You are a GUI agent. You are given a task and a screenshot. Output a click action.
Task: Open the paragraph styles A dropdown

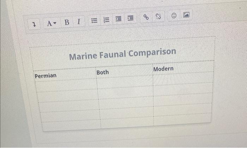pyautogui.click(x=52, y=24)
